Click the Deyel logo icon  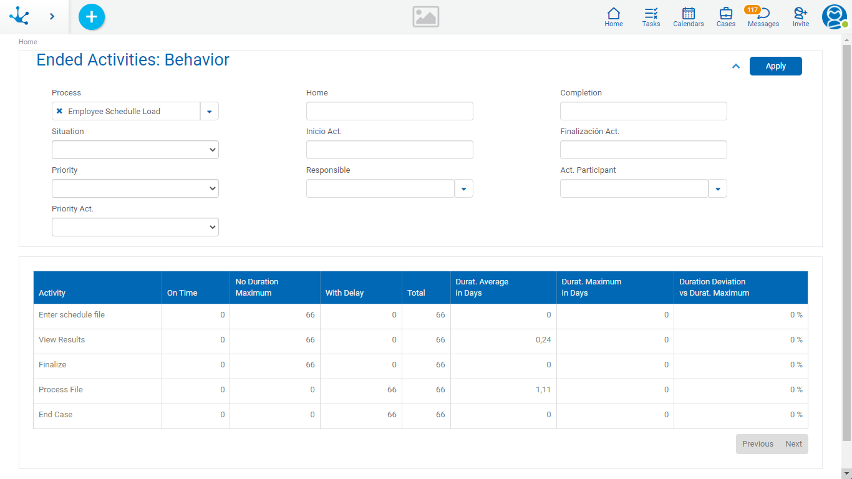(x=19, y=16)
